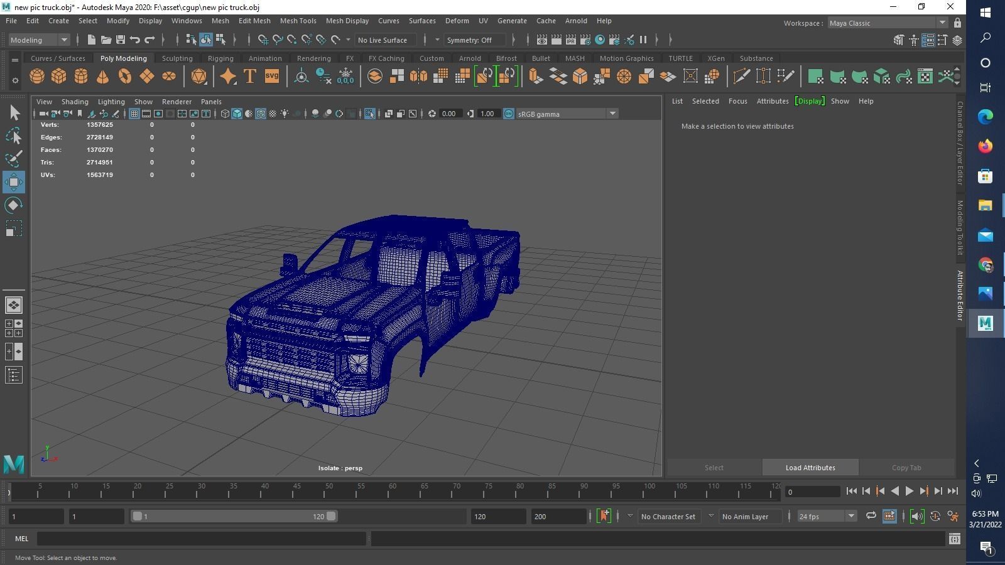Open the Workspace Maya Classic dropdown
The height and width of the screenshot is (565, 1005).
[887, 23]
